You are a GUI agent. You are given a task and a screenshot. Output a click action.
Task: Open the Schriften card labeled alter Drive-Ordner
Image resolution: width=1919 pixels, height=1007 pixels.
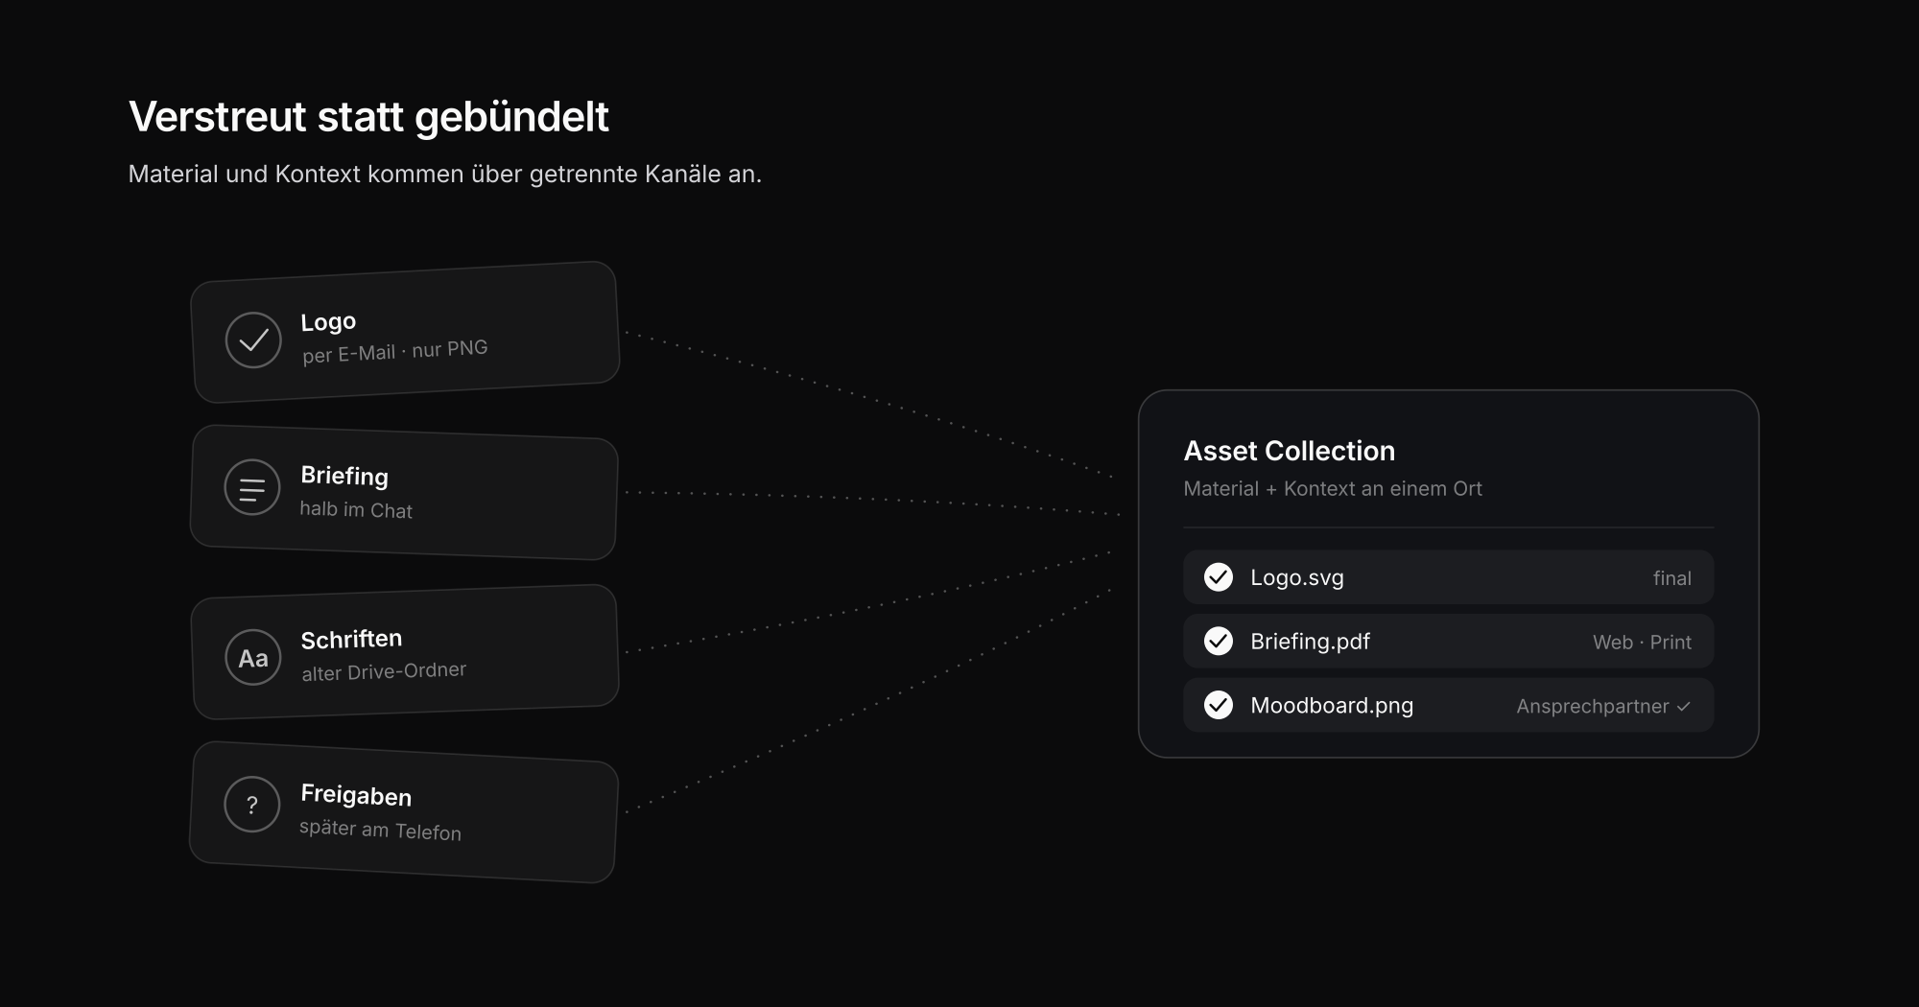click(406, 652)
